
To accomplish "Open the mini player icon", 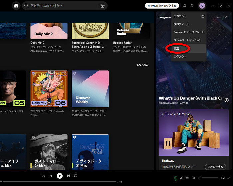I will [223, 178].
